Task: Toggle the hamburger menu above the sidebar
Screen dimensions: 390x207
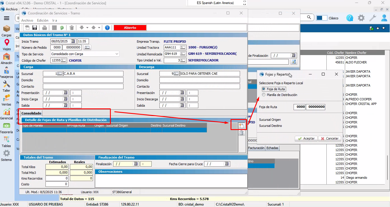Action: (x=6, y=18)
